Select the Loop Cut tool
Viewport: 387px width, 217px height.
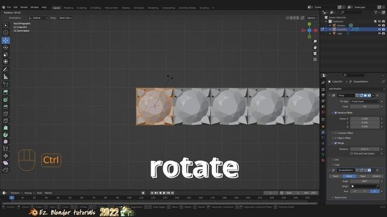(x=5, y=114)
